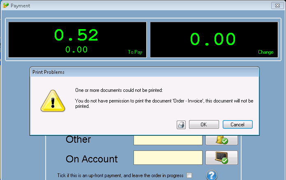The width and height of the screenshot is (286, 180).
Task: Tick the up-front payment checkbox
Action: pos(189,175)
